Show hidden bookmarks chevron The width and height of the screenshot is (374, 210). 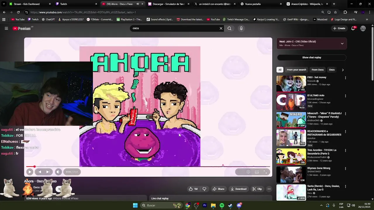(367, 20)
